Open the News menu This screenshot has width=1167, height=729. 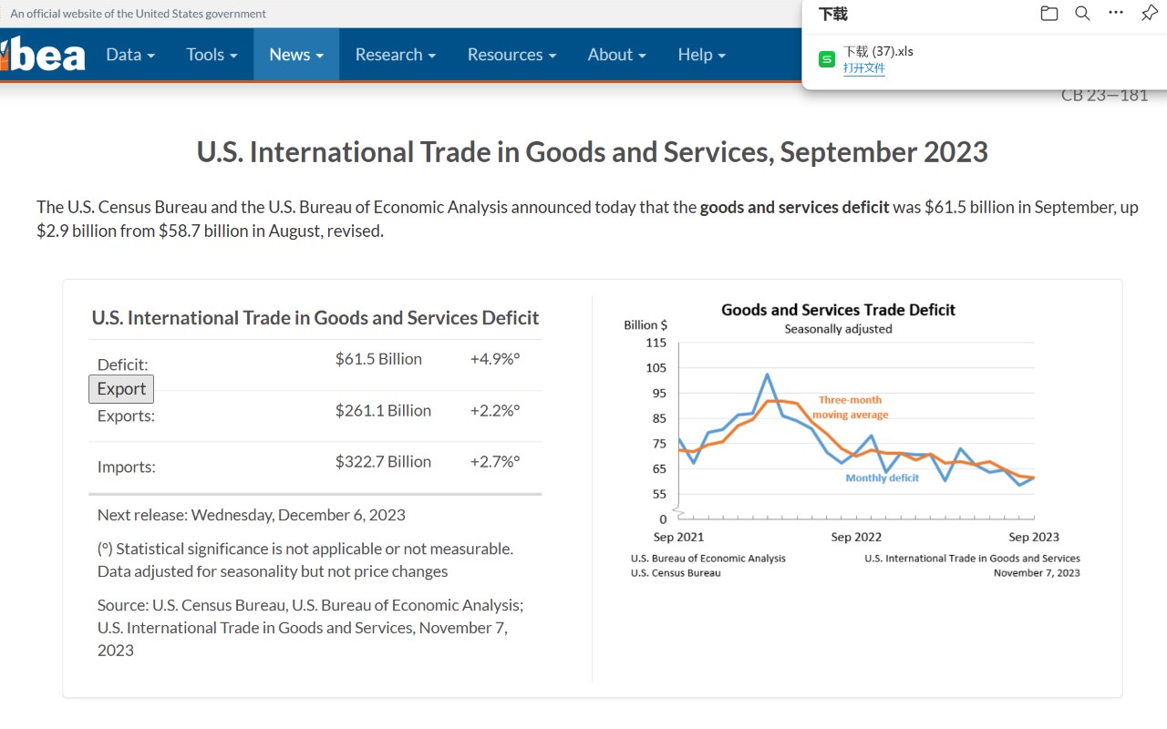pos(296,55)
